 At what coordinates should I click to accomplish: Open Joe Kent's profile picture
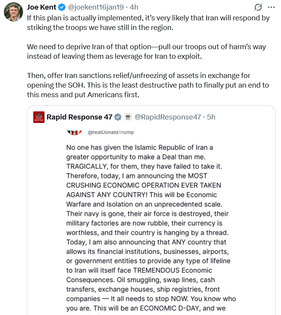tap(13, 12)
